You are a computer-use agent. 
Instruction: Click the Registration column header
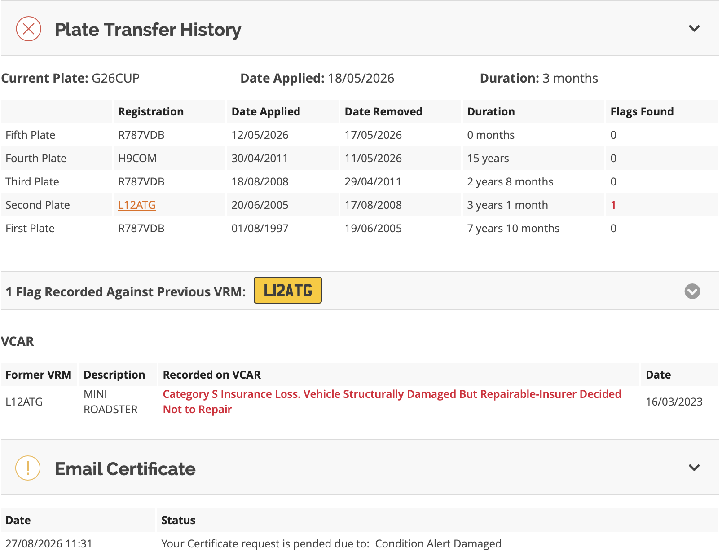(151, 112)
